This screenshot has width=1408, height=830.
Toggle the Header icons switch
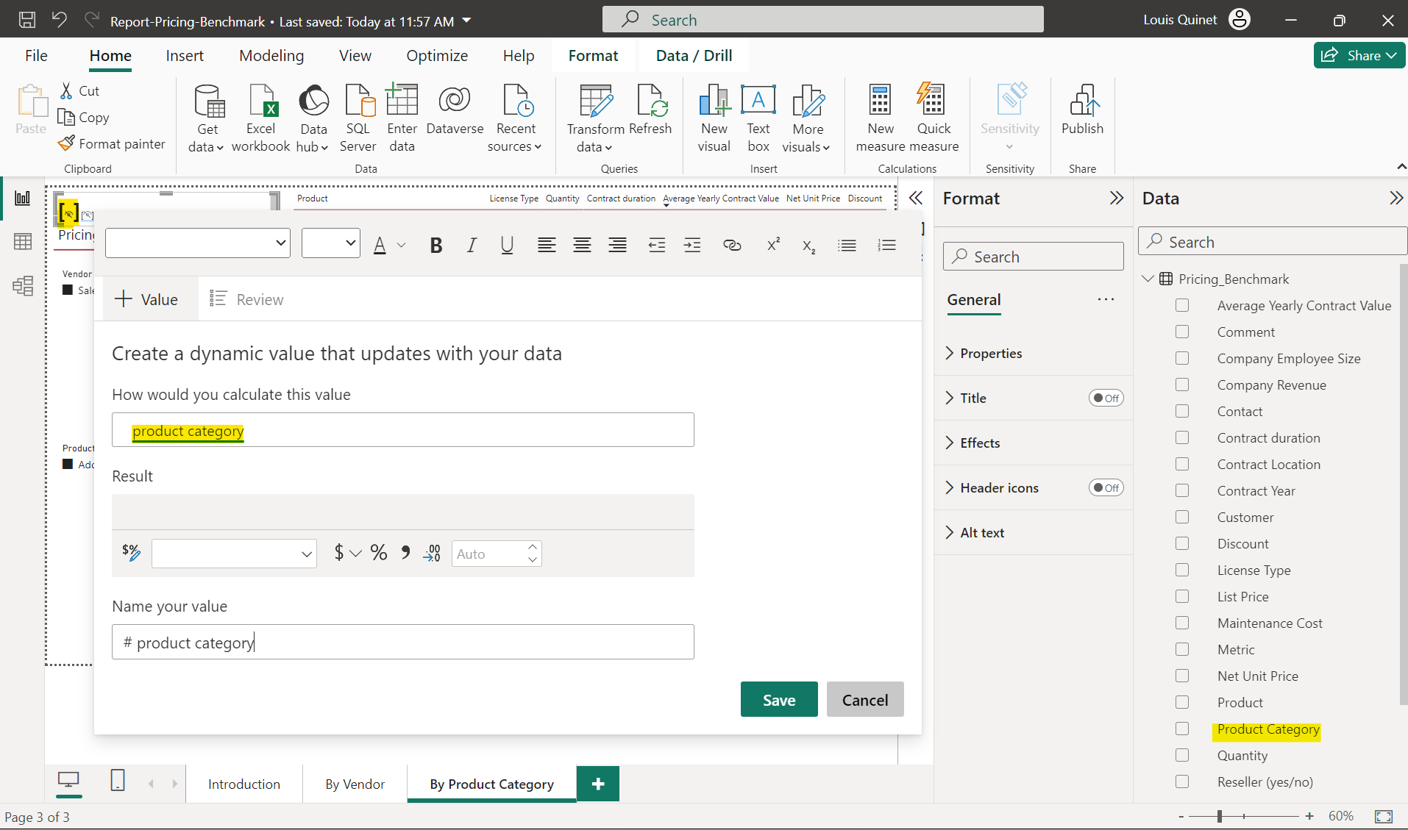pyautogui.click(x=1106, y=488)
